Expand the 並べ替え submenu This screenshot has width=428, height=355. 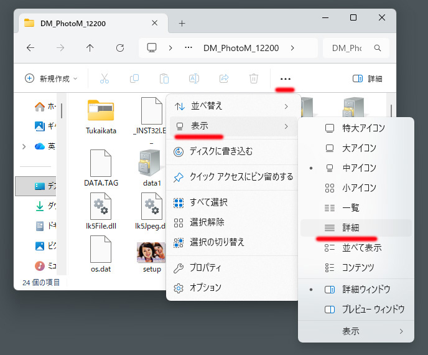pyautogui.click(x=231, y=106)
